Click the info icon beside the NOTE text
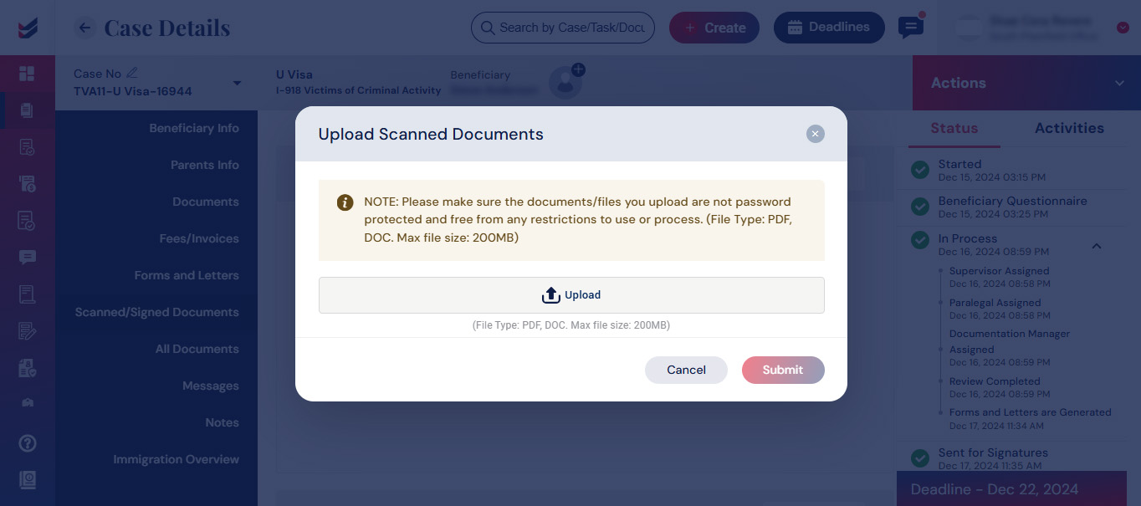Screen dimensions: 1141x506 click(345, 202)
